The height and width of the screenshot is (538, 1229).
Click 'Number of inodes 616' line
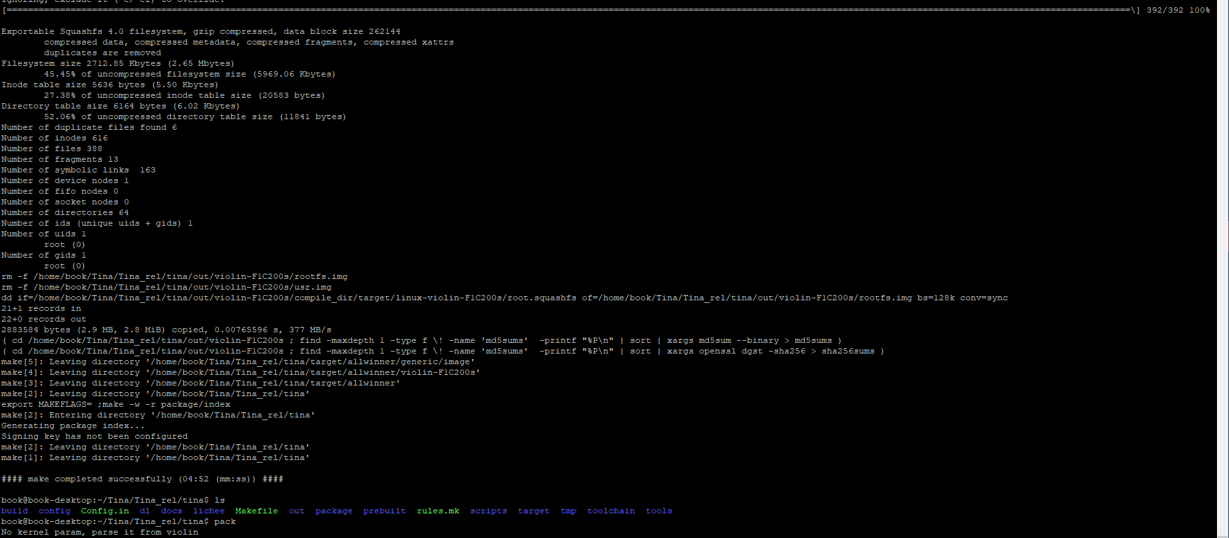point(55,138)
